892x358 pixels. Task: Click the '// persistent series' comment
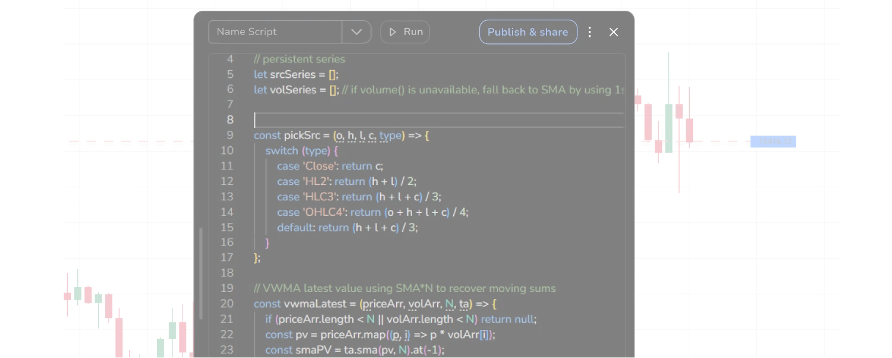[300, 59]
